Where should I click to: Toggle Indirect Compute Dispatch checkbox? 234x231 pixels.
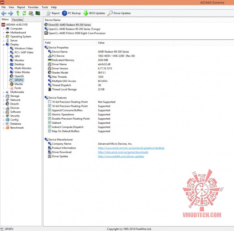pyautogui.click(x=49, y=127)
